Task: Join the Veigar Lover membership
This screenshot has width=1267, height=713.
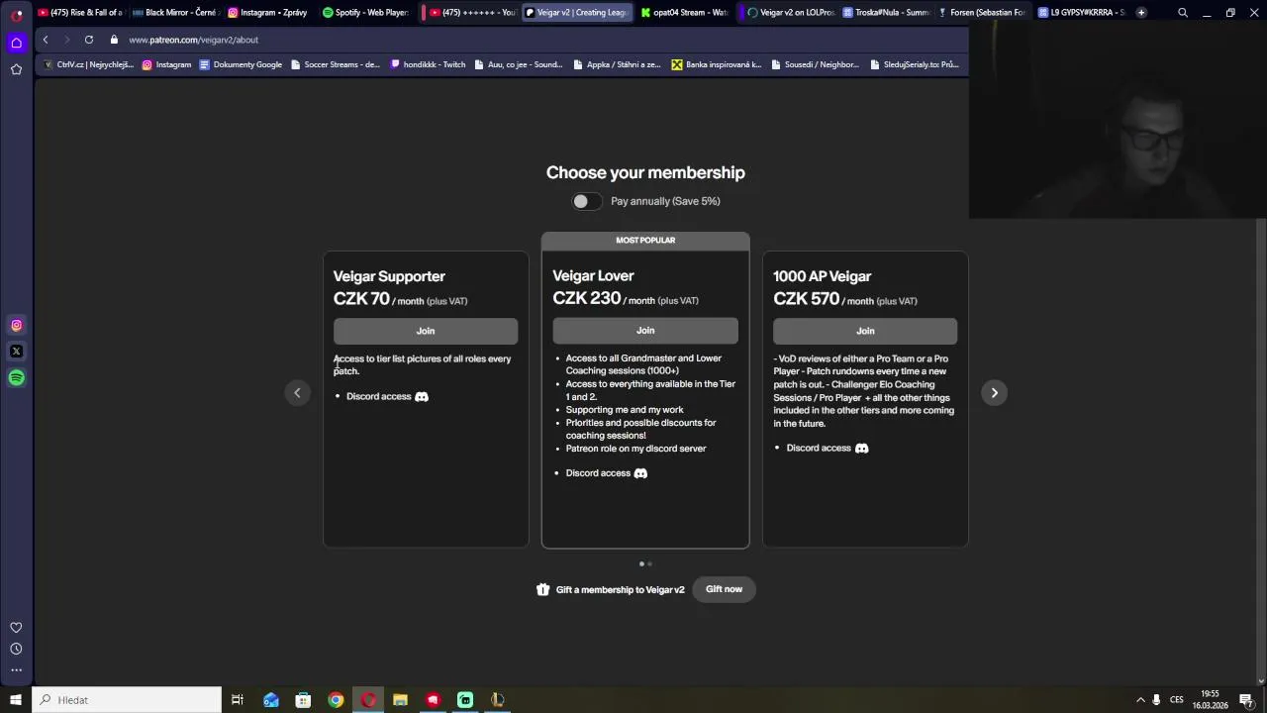Action: 645,330
